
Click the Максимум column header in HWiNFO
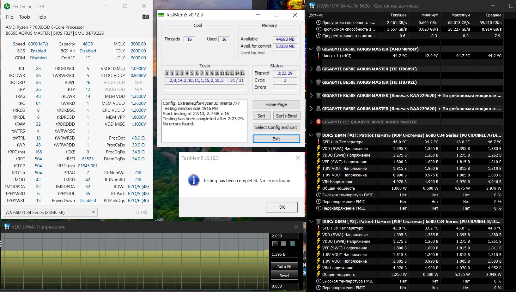(x=461, y=15)
